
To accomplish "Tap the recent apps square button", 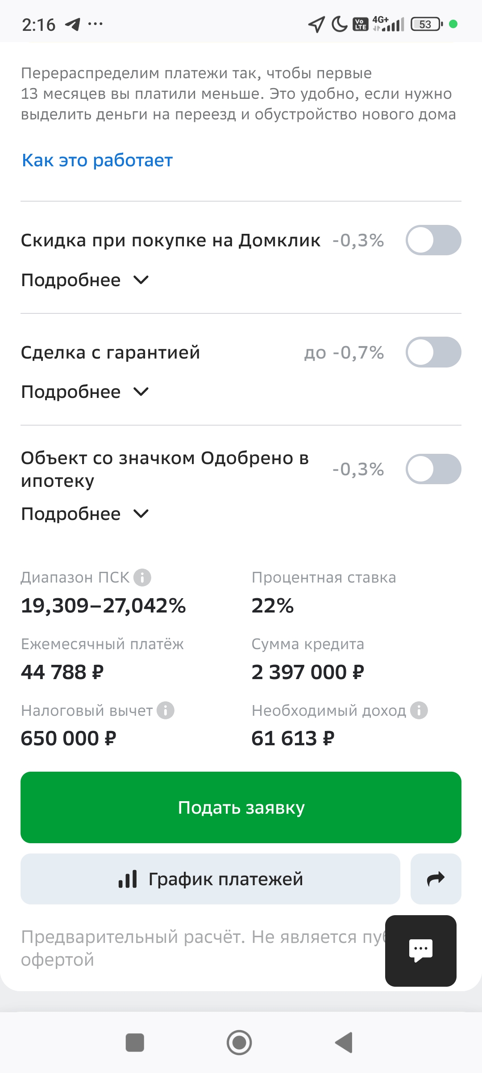I will (x=135, y=1043).
